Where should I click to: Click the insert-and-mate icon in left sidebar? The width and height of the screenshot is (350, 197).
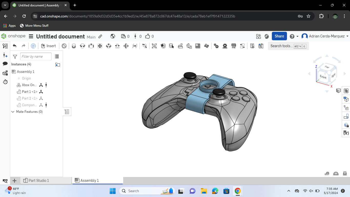[x=5, y=55]
